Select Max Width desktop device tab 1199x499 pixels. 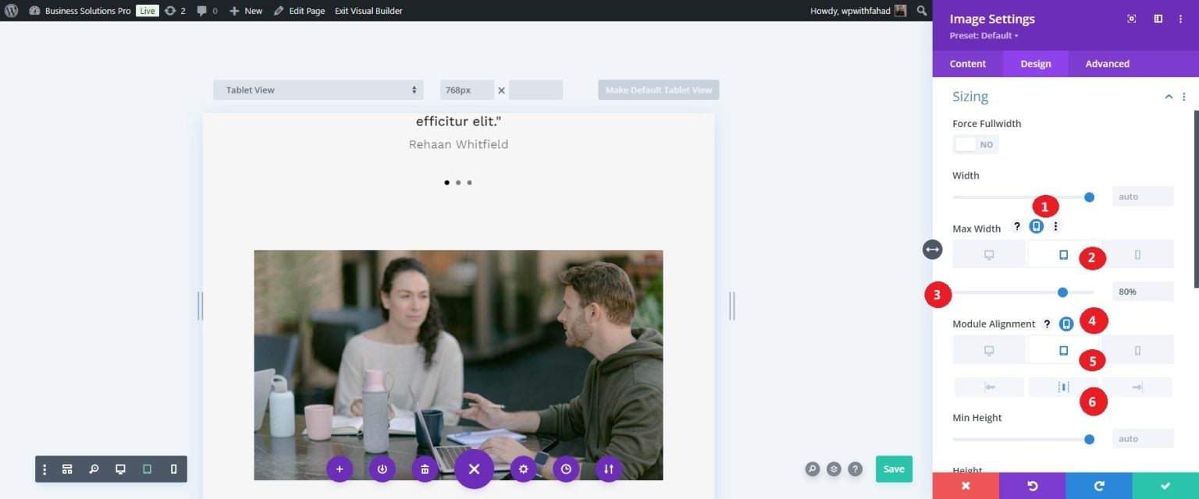point(989,254)
